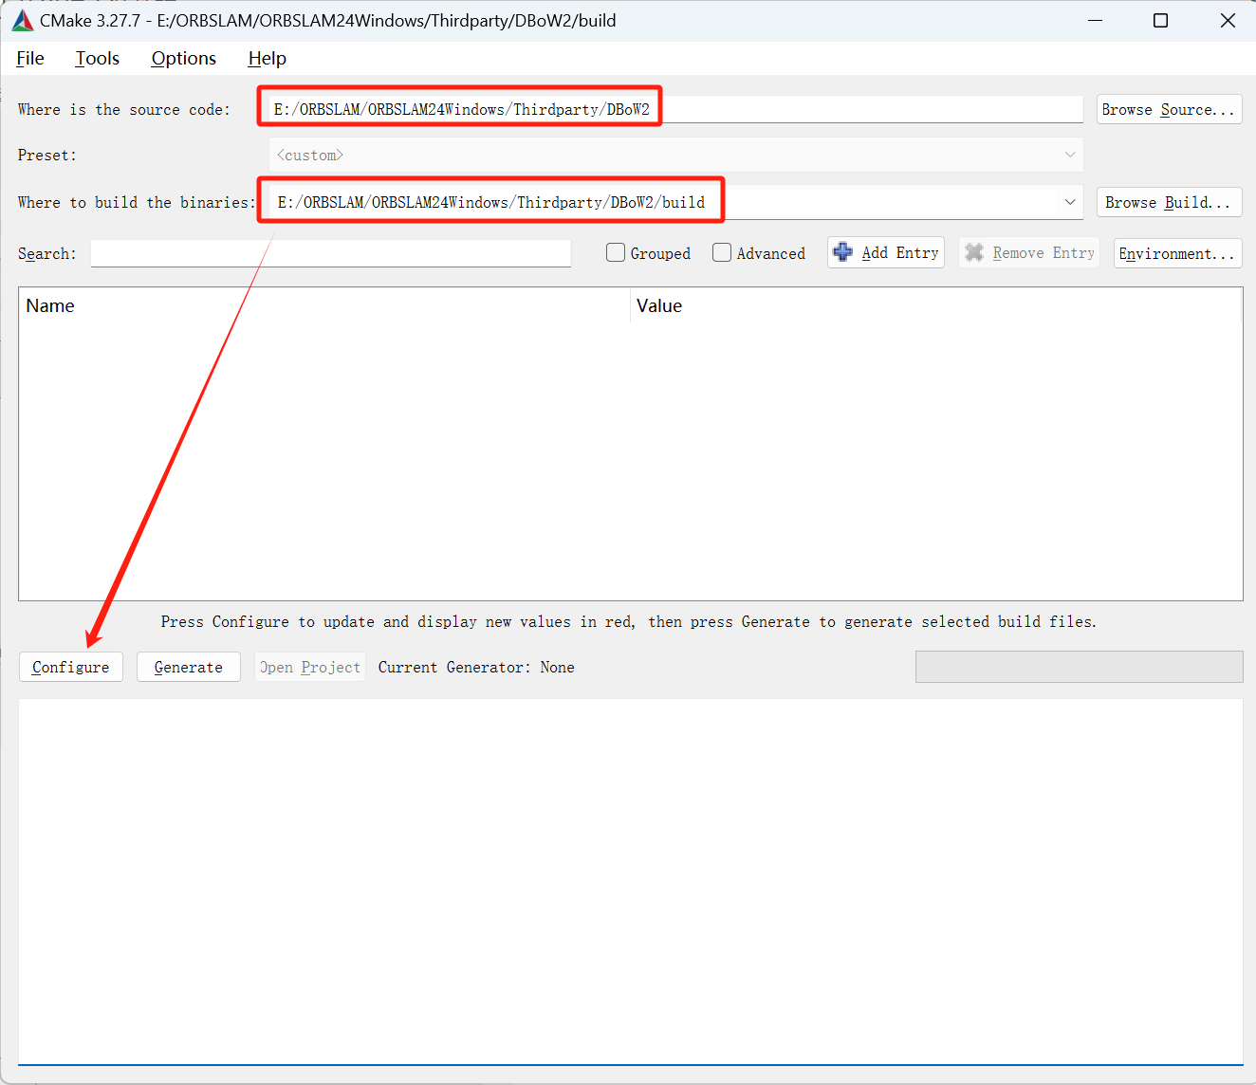Open the Preset dropdown
The height and width of the screenshot is (1085, 1256).
pos(675,155)
